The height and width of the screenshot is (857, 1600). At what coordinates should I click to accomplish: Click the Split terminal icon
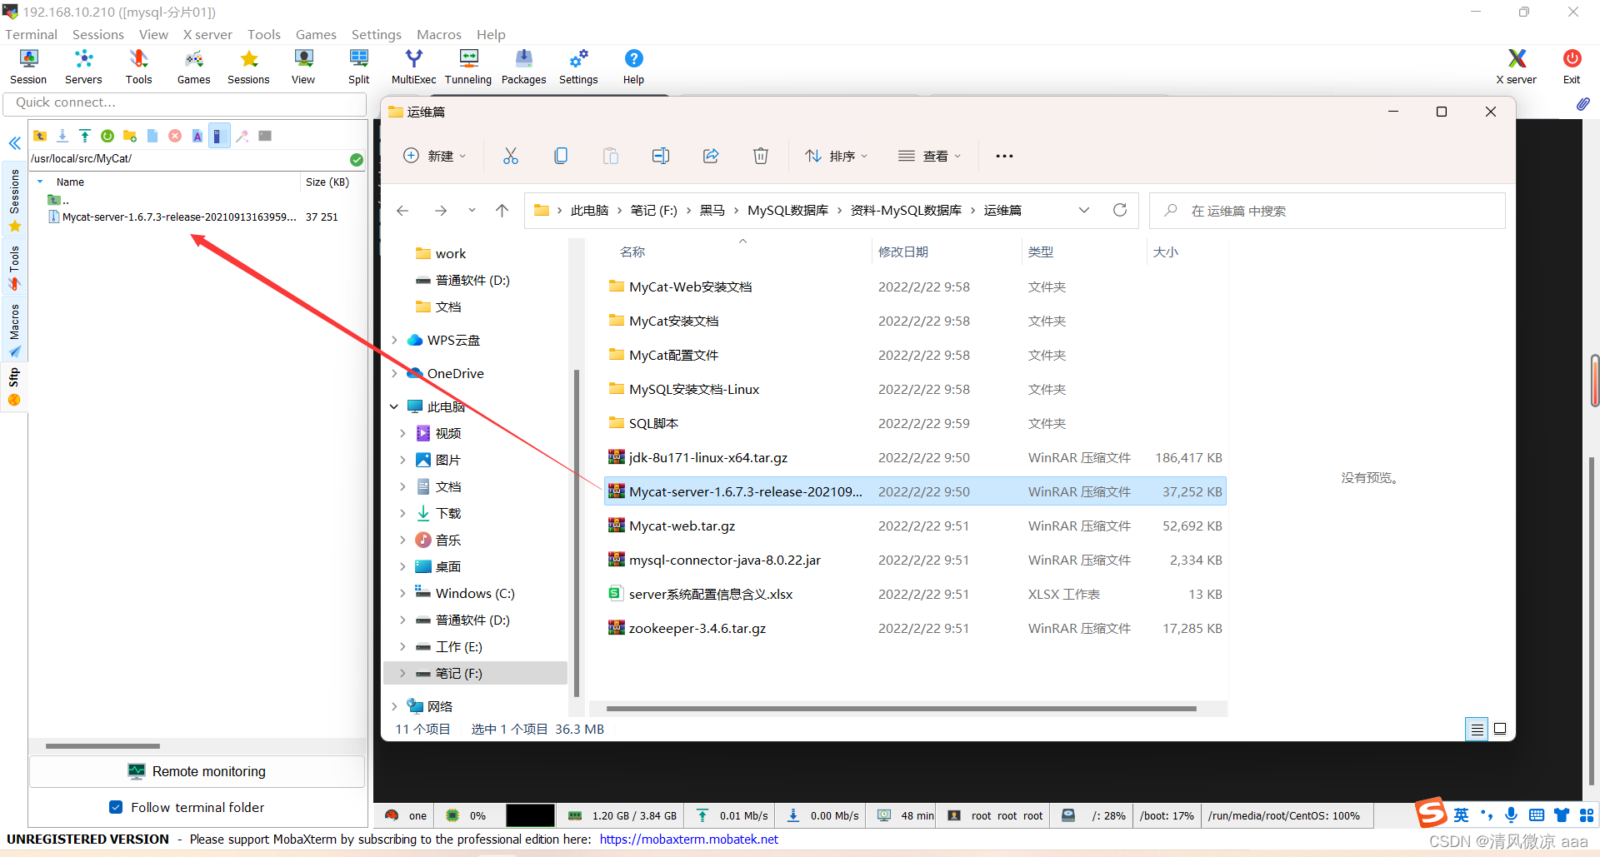[359, 67]
